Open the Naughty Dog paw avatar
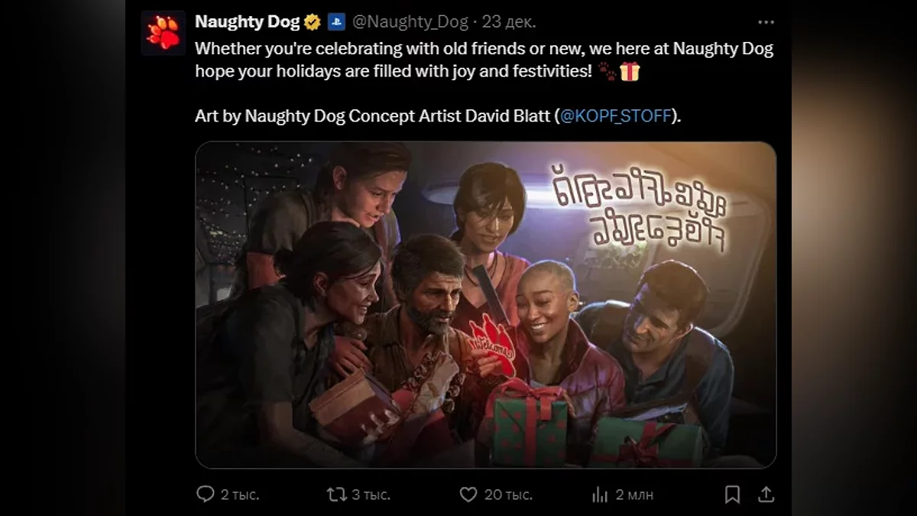 [163, 33]
